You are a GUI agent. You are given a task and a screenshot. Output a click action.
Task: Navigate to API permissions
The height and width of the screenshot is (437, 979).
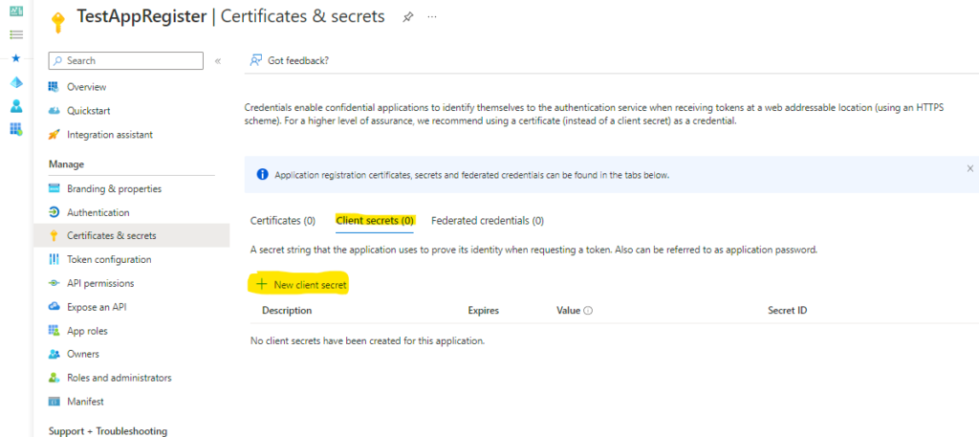click(100, 283)
